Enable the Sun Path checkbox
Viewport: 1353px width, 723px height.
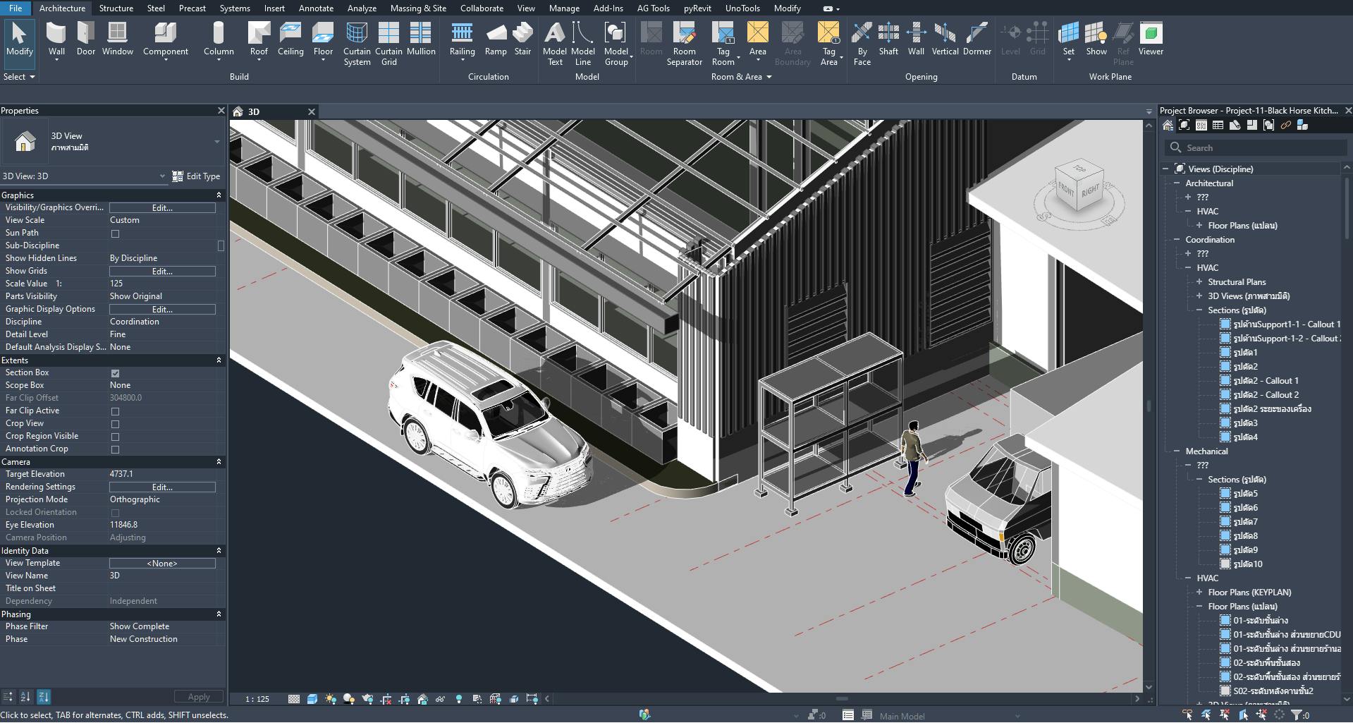pyautogui.click(x=115, y=233)
